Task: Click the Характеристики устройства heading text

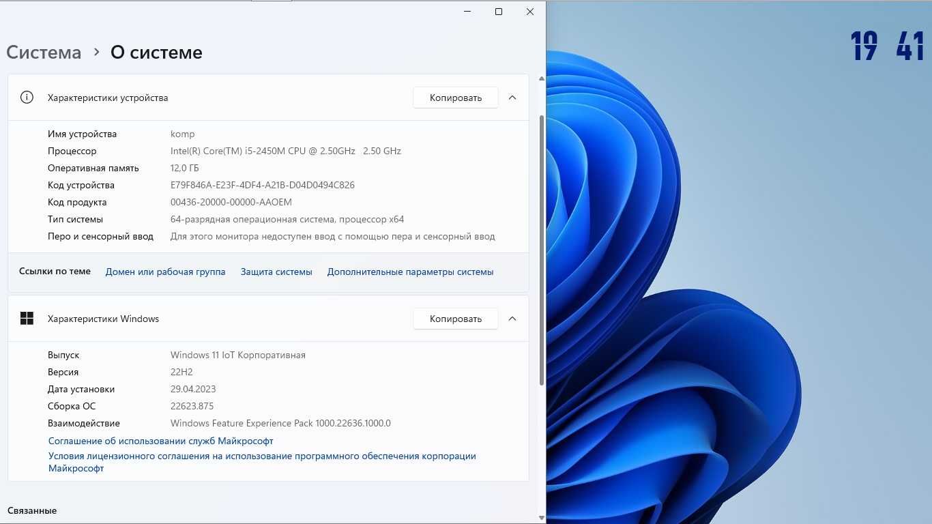Action: (108, 98)
